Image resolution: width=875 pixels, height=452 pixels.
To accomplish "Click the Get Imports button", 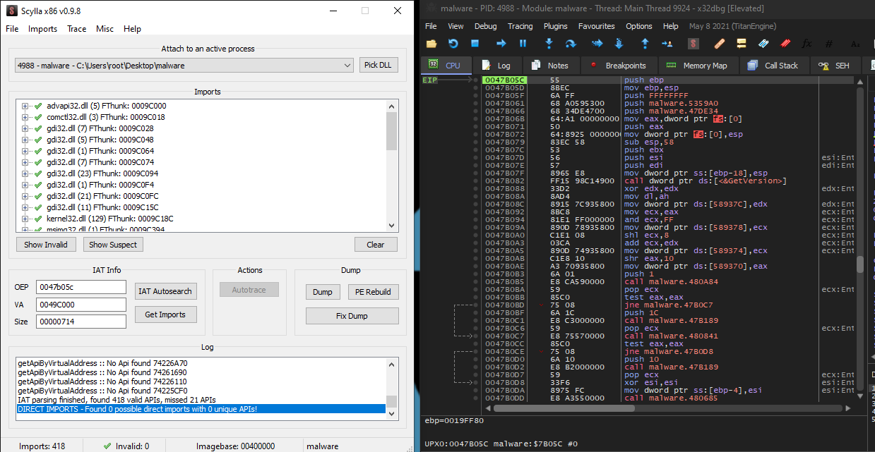I will [x=166, y=314].
